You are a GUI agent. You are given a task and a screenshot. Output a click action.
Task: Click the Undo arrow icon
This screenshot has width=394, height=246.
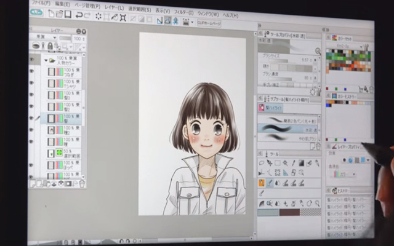click(x=79, y=15)
